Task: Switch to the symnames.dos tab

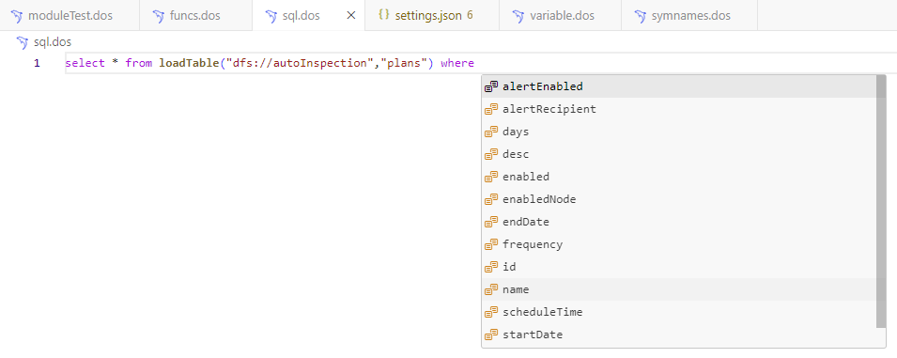Action: point(689,15)
